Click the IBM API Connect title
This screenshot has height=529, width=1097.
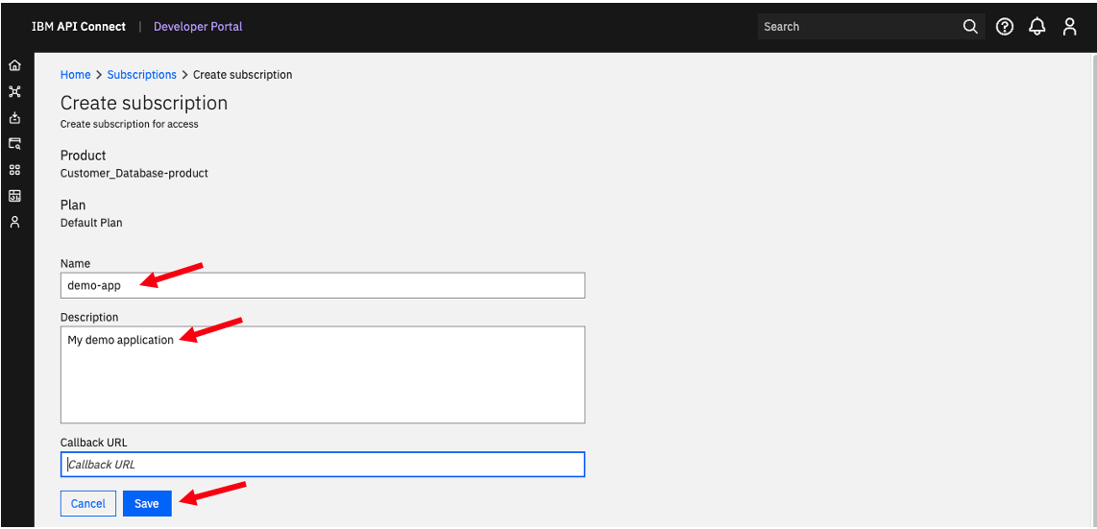[x=79, y=27]
